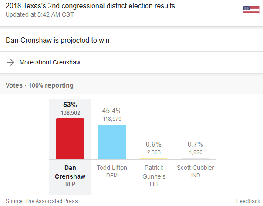
Task: Click the 138,502 vote count
Action: [x=70, y=113]
